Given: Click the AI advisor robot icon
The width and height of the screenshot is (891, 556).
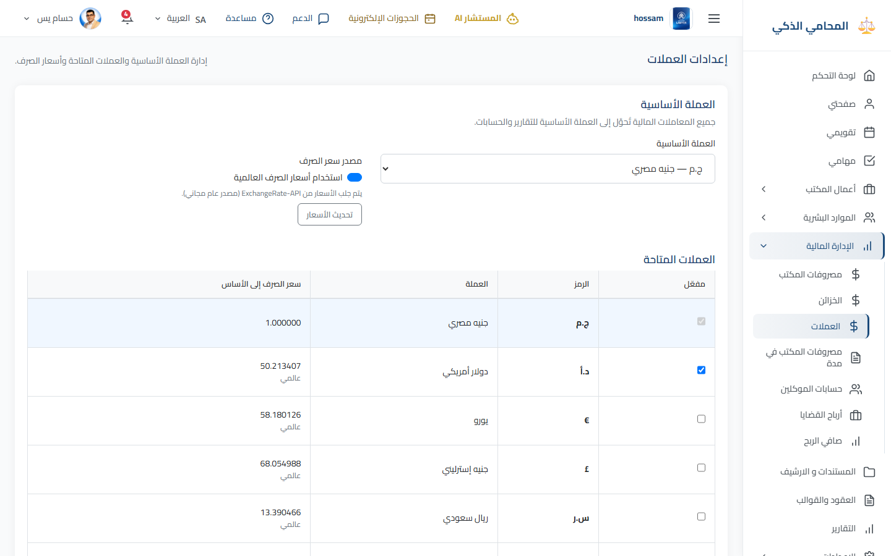Looking at the screenshot, I should coord(512,19).
